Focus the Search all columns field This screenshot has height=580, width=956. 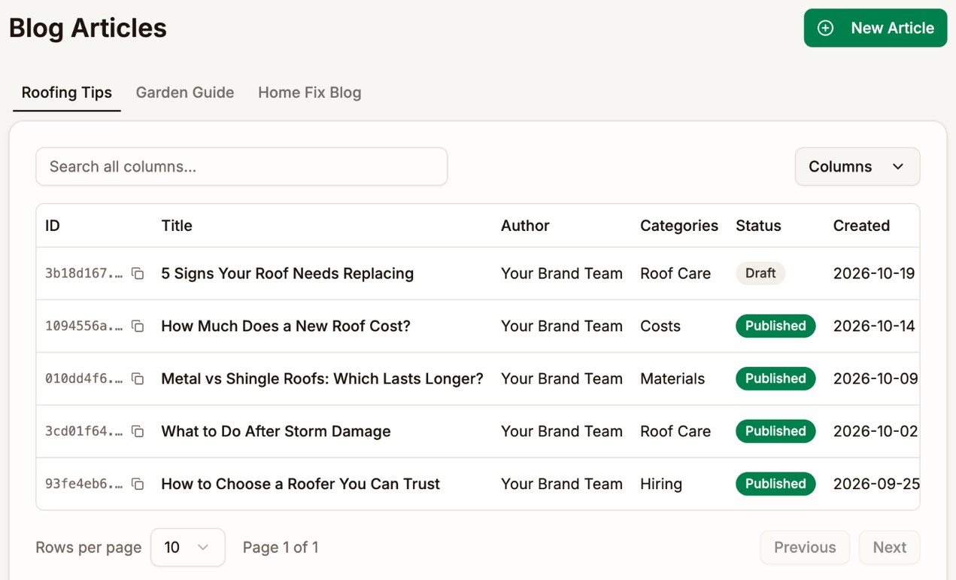[x=241, y=166]
